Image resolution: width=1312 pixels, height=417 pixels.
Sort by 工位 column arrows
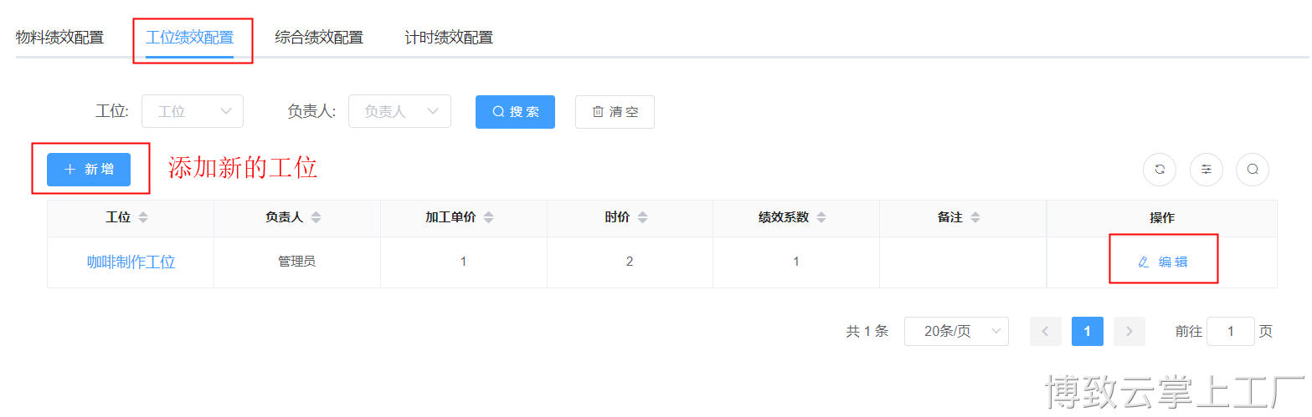click(x=143, y=217)
